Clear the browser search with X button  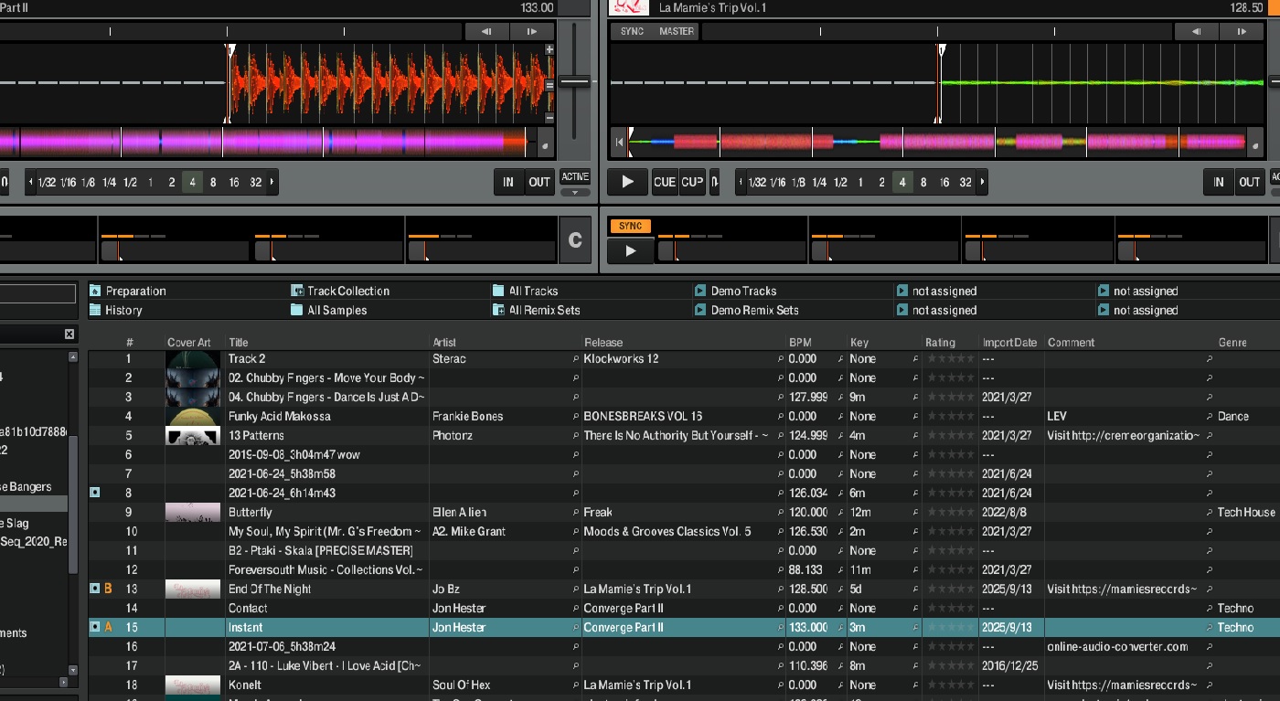click(69, 335)
